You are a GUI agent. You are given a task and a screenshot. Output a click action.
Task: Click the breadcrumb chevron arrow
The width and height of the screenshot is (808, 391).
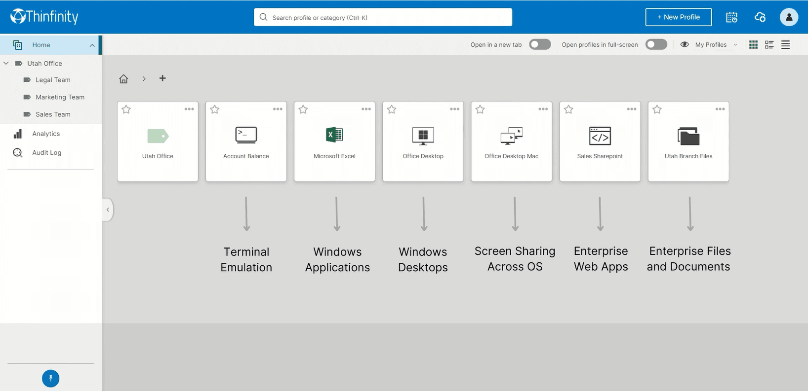144,79
